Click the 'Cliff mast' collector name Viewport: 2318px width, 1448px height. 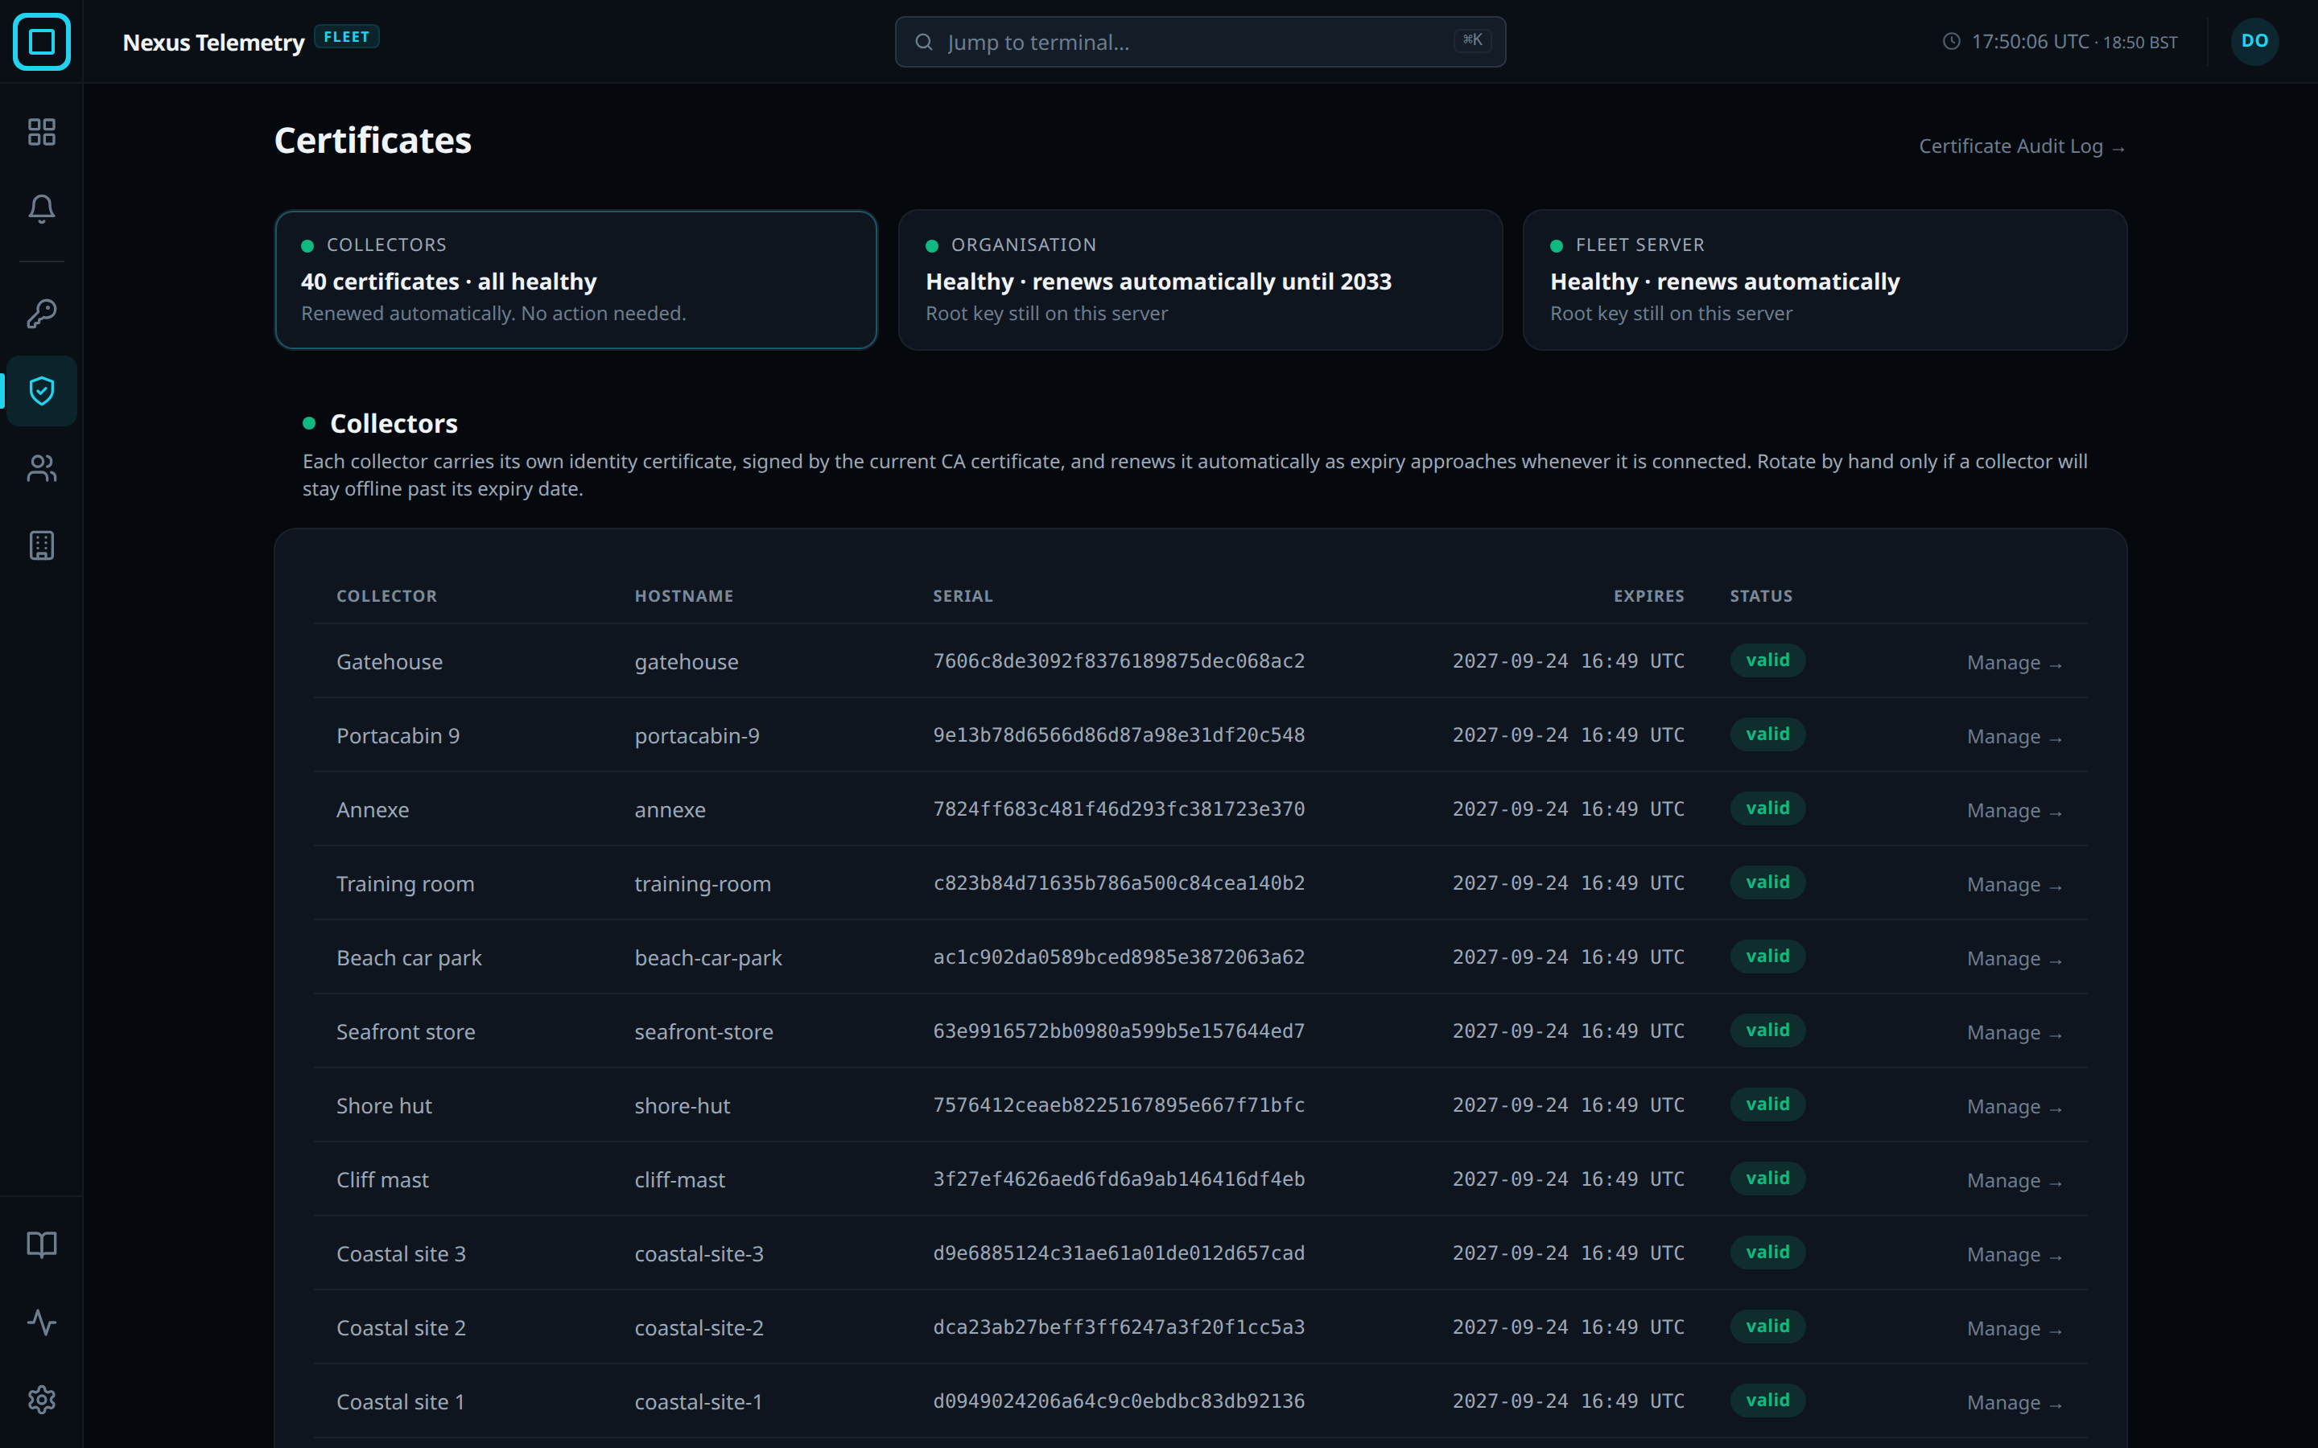382,1180
